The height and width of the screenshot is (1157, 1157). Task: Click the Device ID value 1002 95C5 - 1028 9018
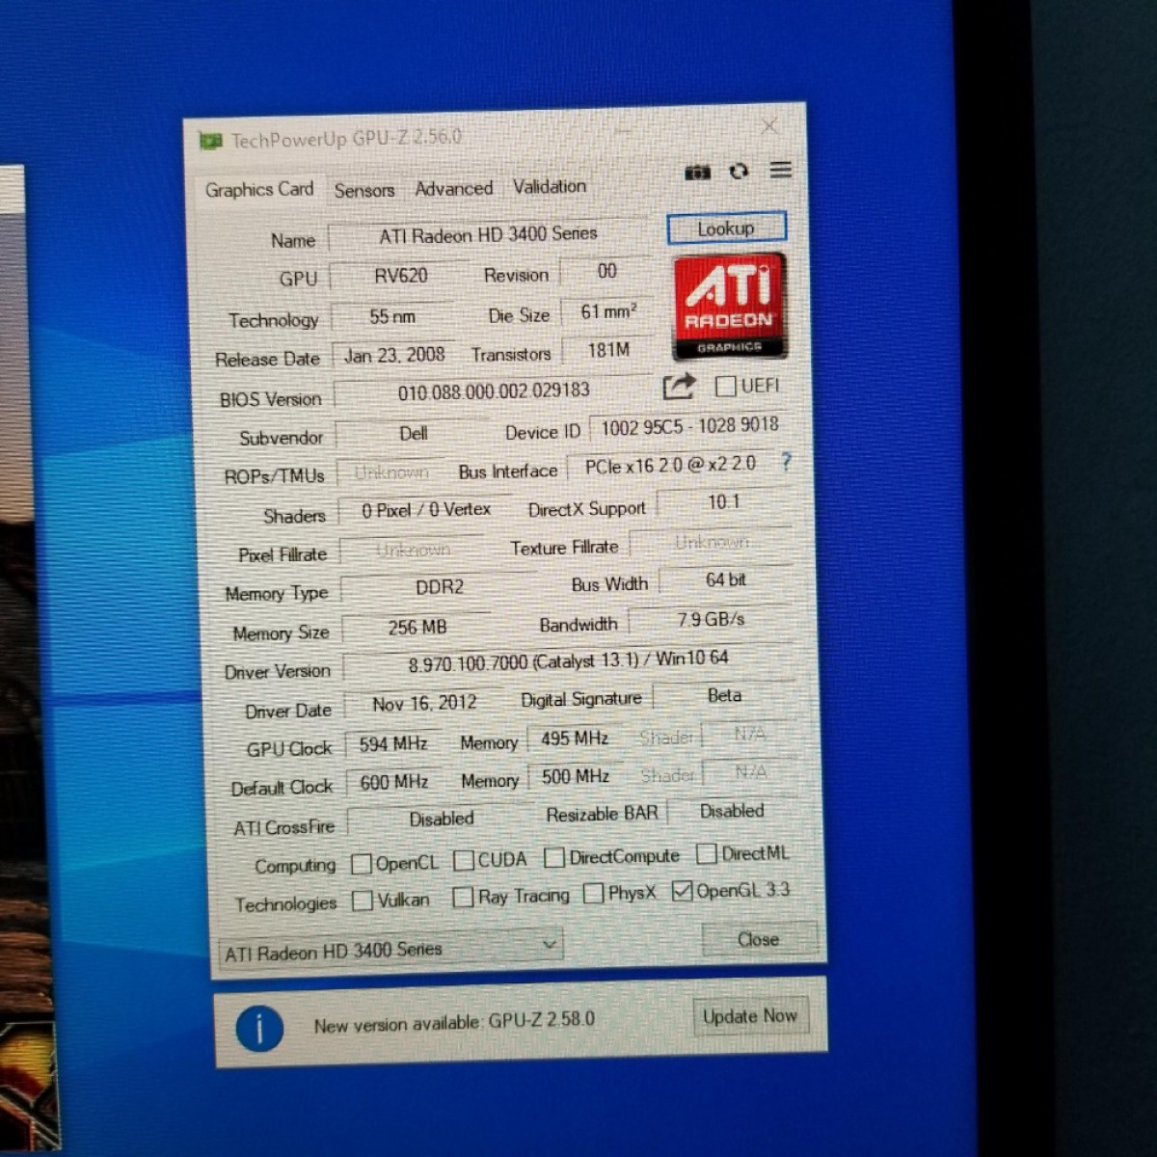688,427
